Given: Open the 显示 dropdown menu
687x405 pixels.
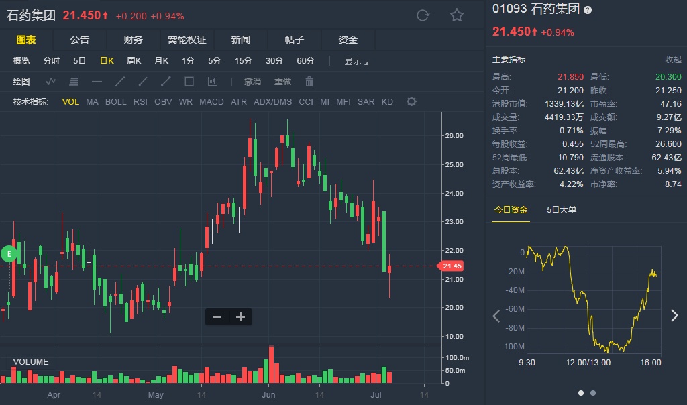Looking at the screenshot, I should tap(356, 61).
